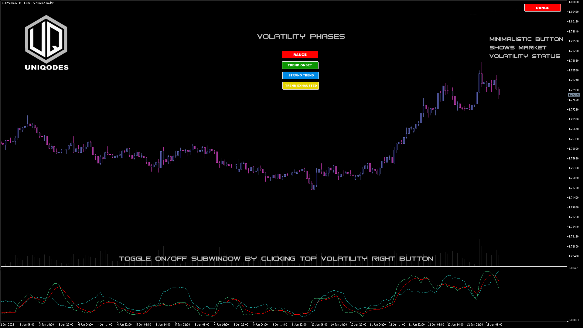The width and height of the screenshot is (583, 328).
Task: Toggle the top-right RANGE volatility button
Action: coord(542,8)
